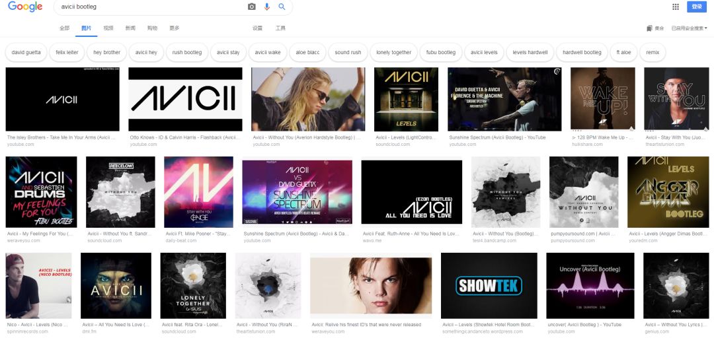Open the SHOWTEK logo thumbnail
This screenshot has width=714, height=338.
coord(489,286)
